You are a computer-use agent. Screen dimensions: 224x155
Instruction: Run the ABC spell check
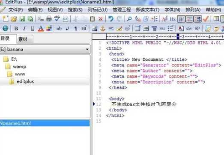[x=57, y=19]
